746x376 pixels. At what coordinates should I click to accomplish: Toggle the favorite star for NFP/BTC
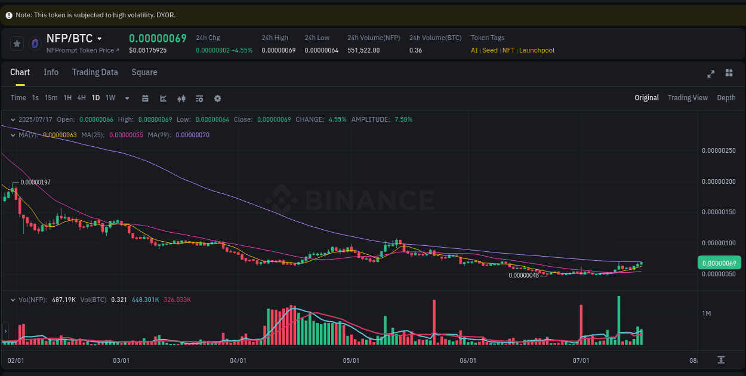[17, 44]
